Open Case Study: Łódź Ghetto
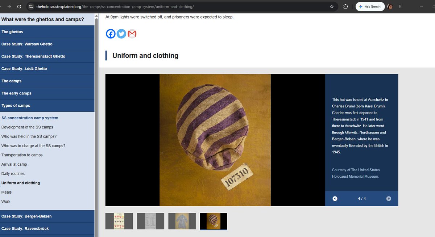 (x=47, y=69)
